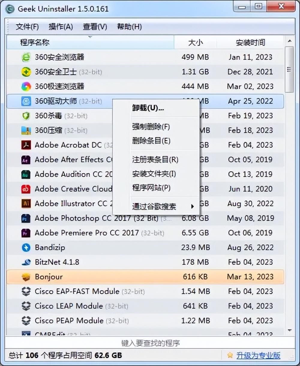The width and height of the screenshot is (300, 366).
Task: Click the Cisco LEAP Module icon
Action: point(26,306)
